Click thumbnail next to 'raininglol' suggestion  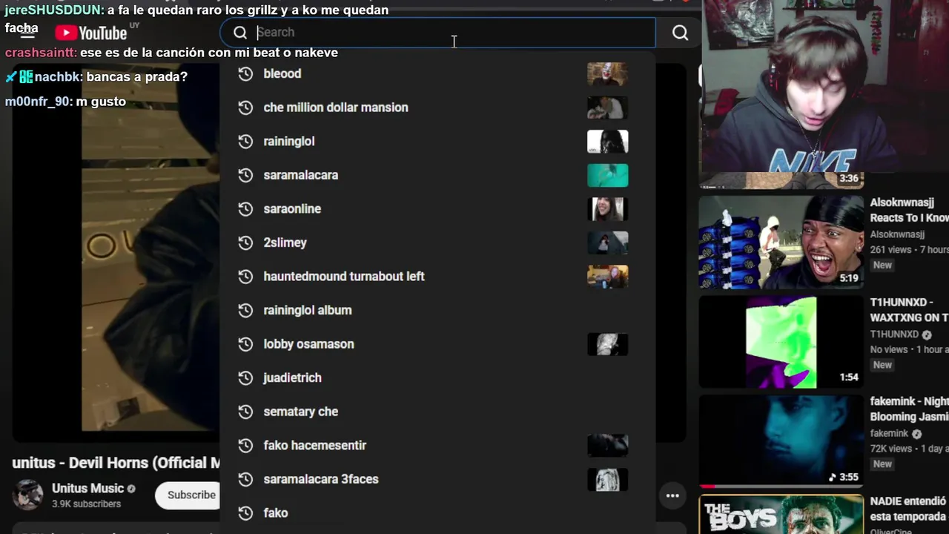pyautogui.click(x=608, y=141)
